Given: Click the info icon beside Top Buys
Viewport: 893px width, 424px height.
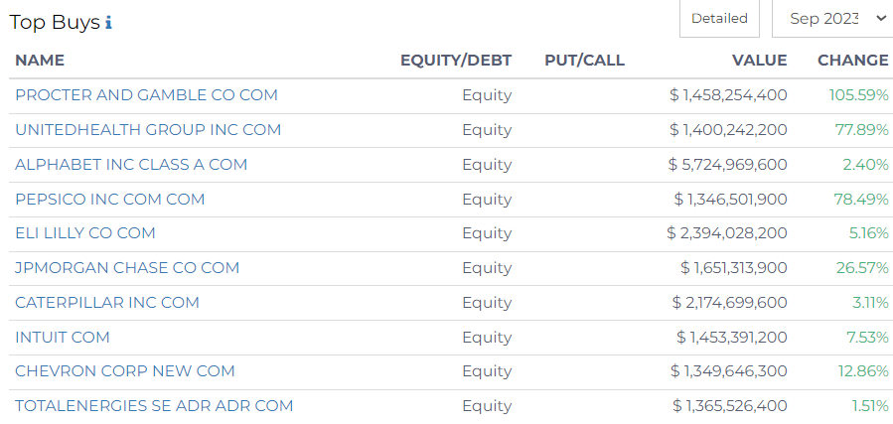Looking at the screenshot, I should point(108,23).
